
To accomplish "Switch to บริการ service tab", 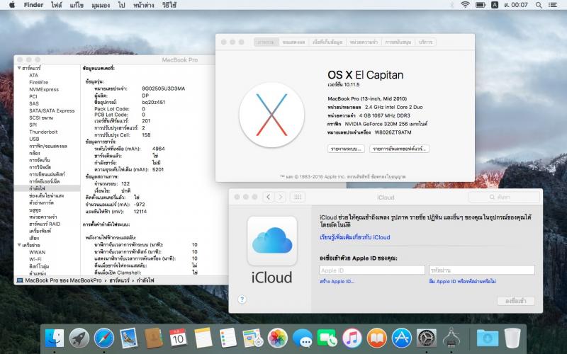I will [x=426, y=42].
